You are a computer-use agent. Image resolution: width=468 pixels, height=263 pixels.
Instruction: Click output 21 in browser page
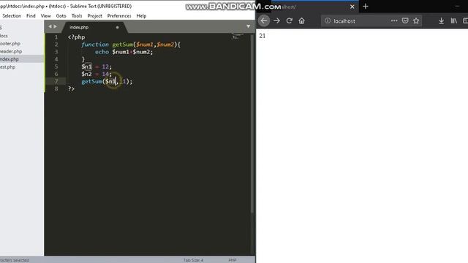click(x=262, y=36)
